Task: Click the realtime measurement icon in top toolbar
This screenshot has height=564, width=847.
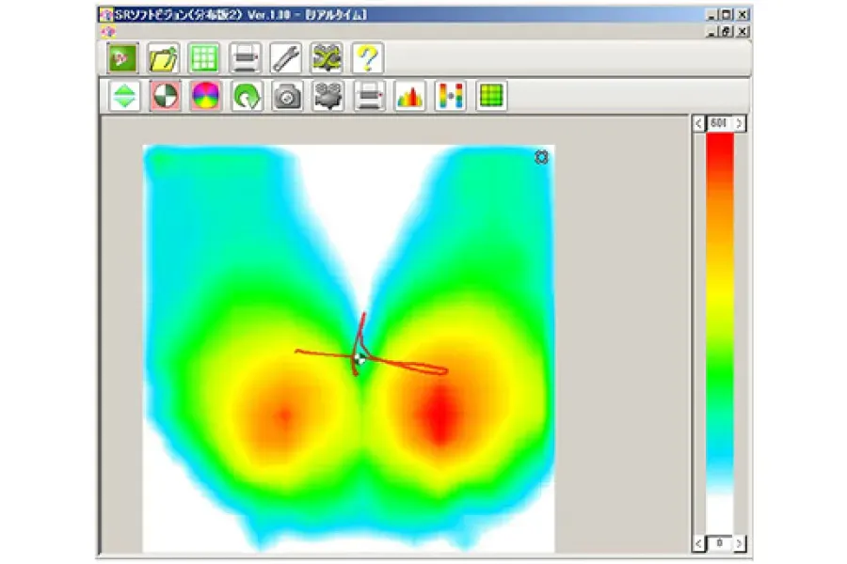Action: (x=122, y=58)
